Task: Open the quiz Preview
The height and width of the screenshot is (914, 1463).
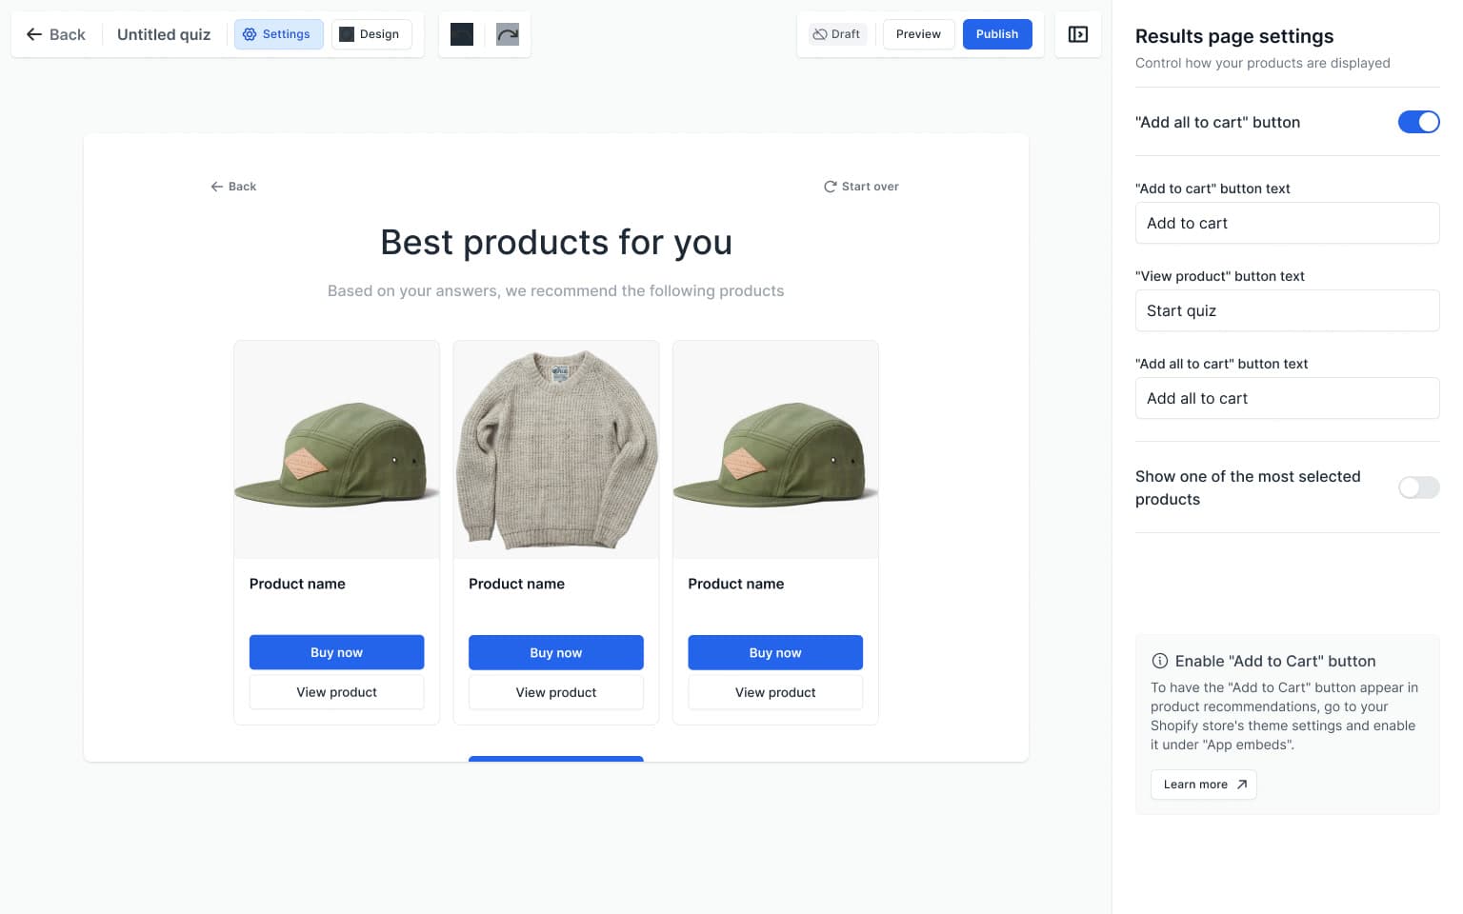Action: 918,34
